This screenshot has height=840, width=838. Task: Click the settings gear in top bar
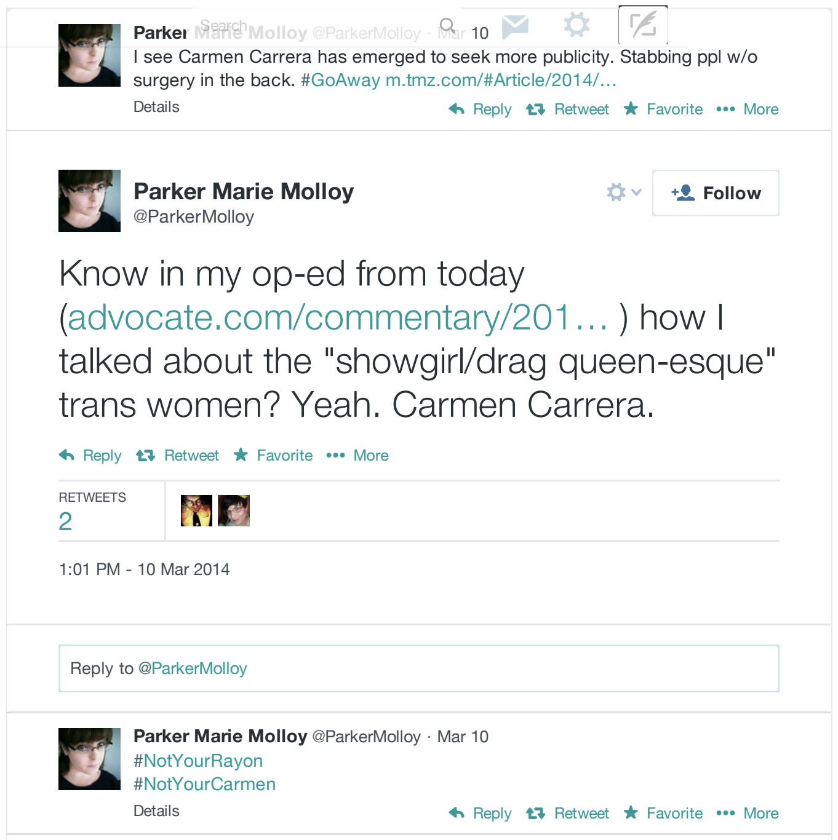577,25
